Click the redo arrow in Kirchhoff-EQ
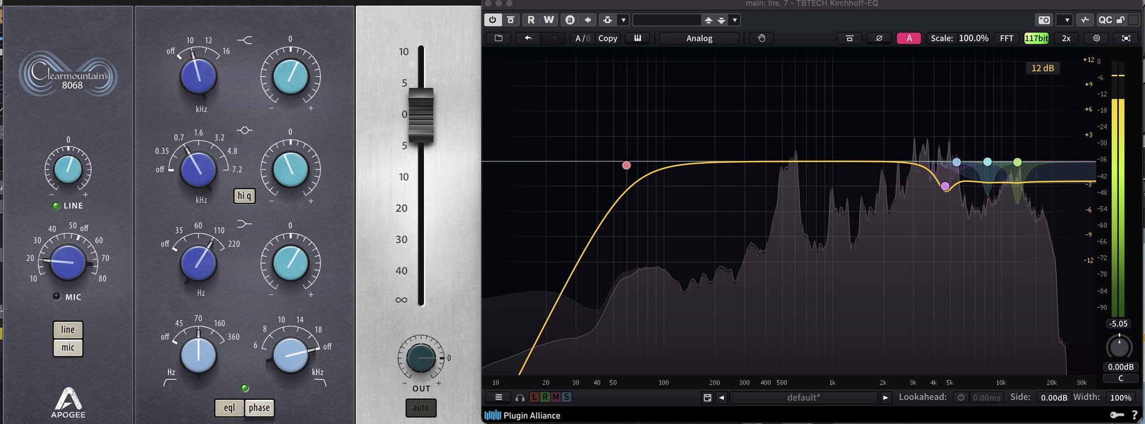The height and width of the screenshot is (424, 1145). click(554, 38)
